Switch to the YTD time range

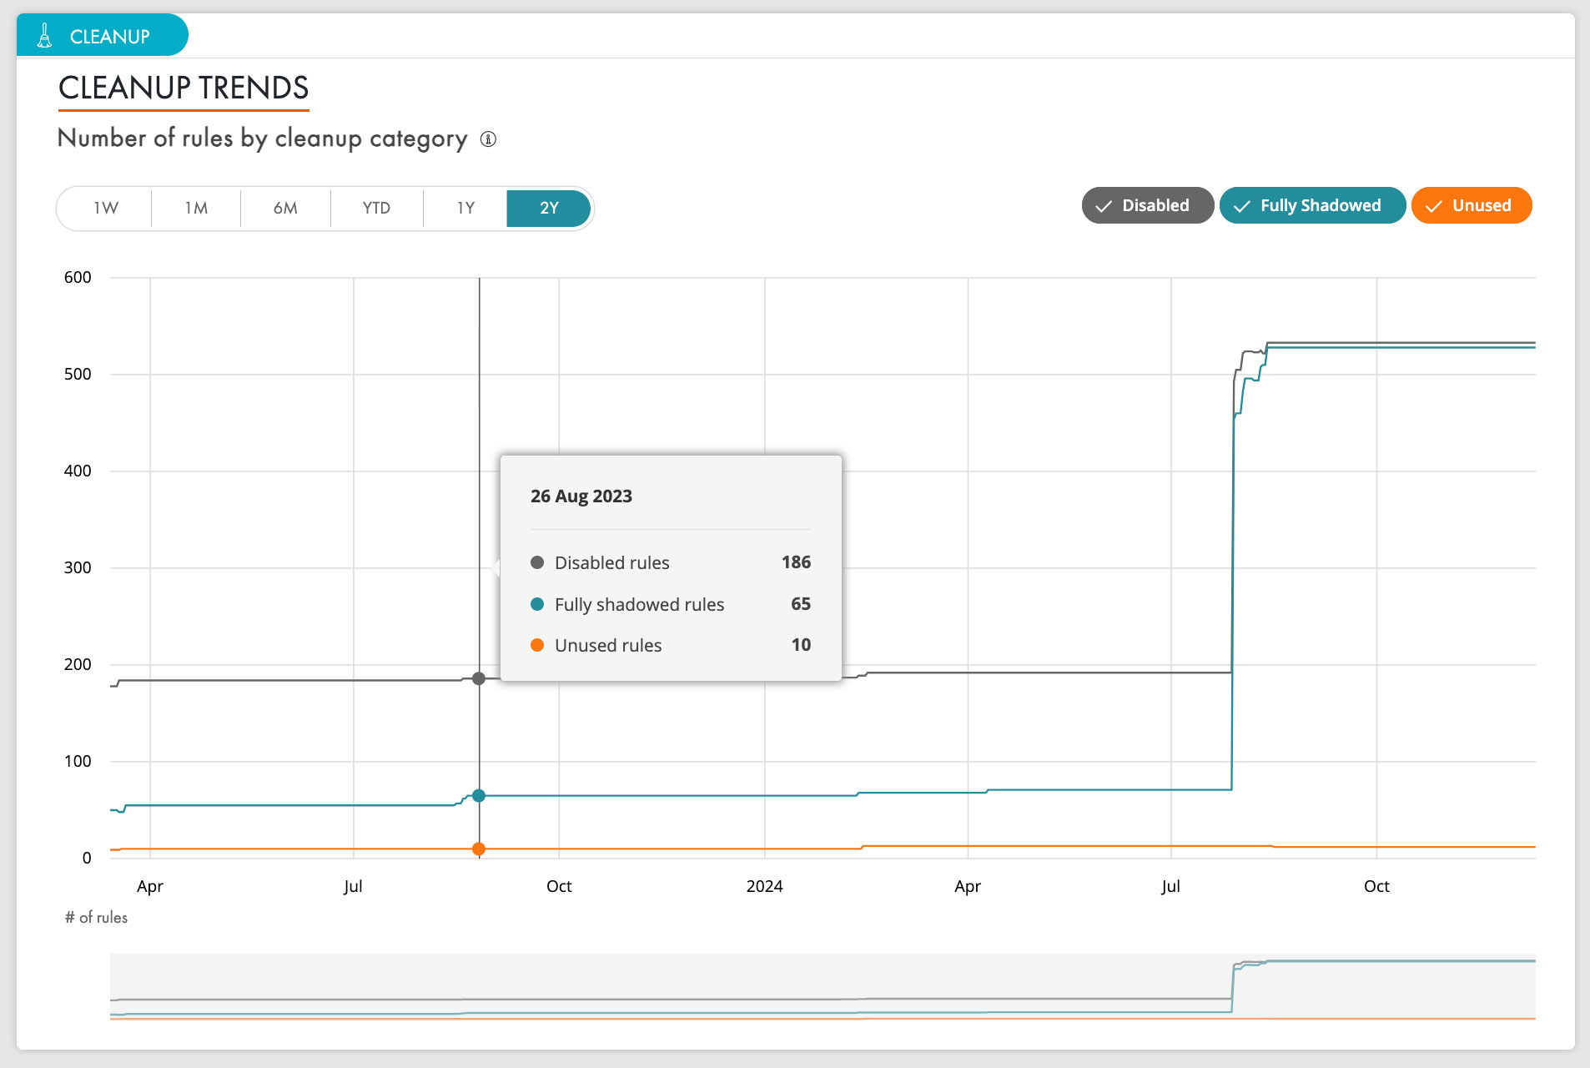click(x=376, y=208)
